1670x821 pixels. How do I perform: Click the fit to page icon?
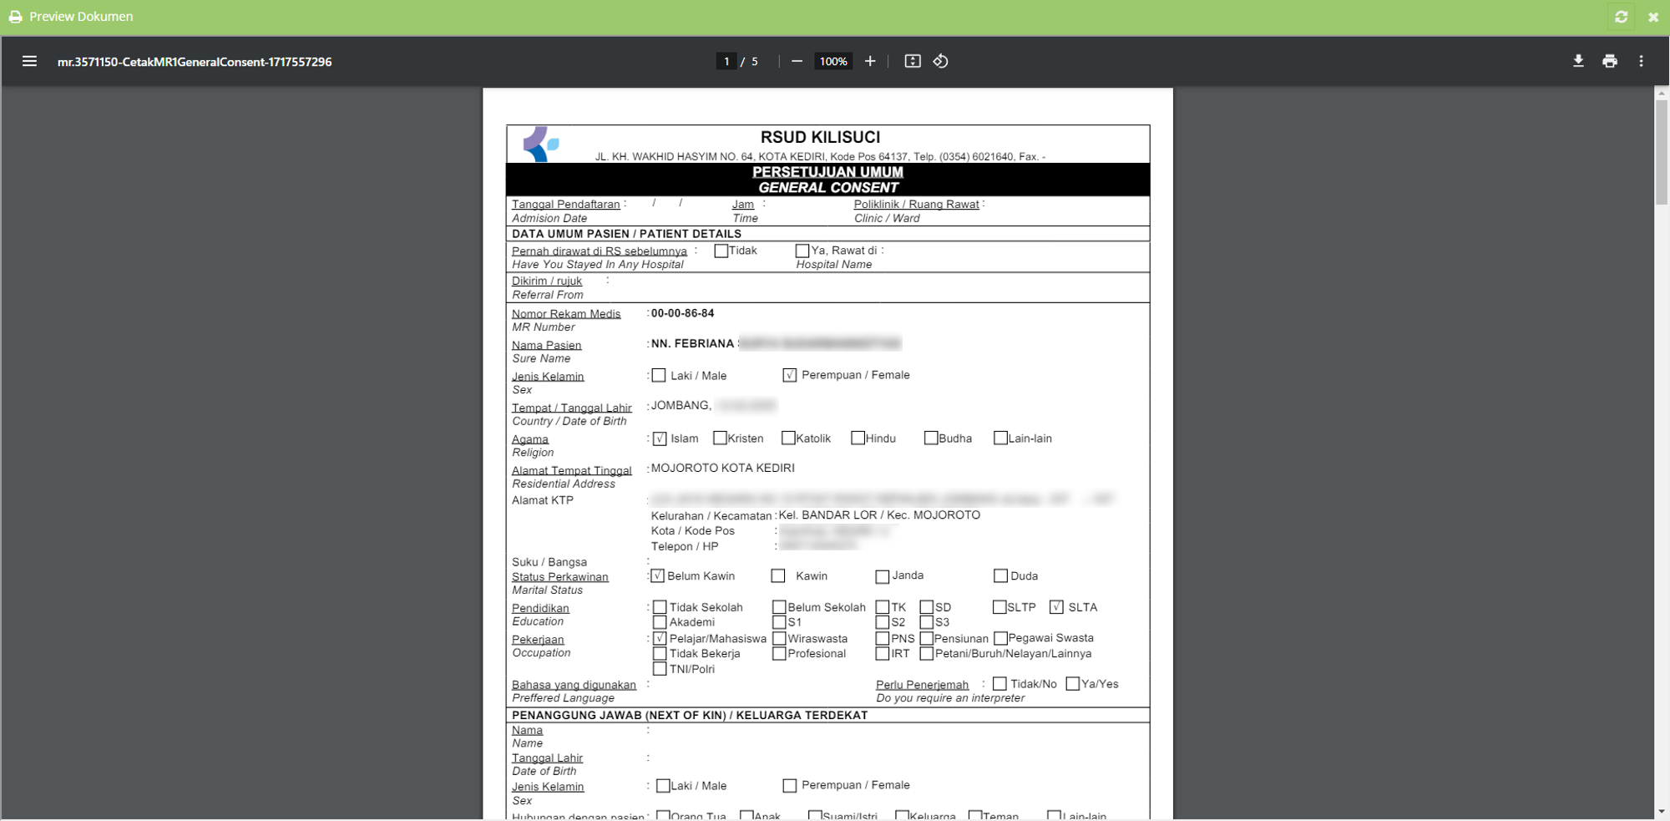click(913, 61)
